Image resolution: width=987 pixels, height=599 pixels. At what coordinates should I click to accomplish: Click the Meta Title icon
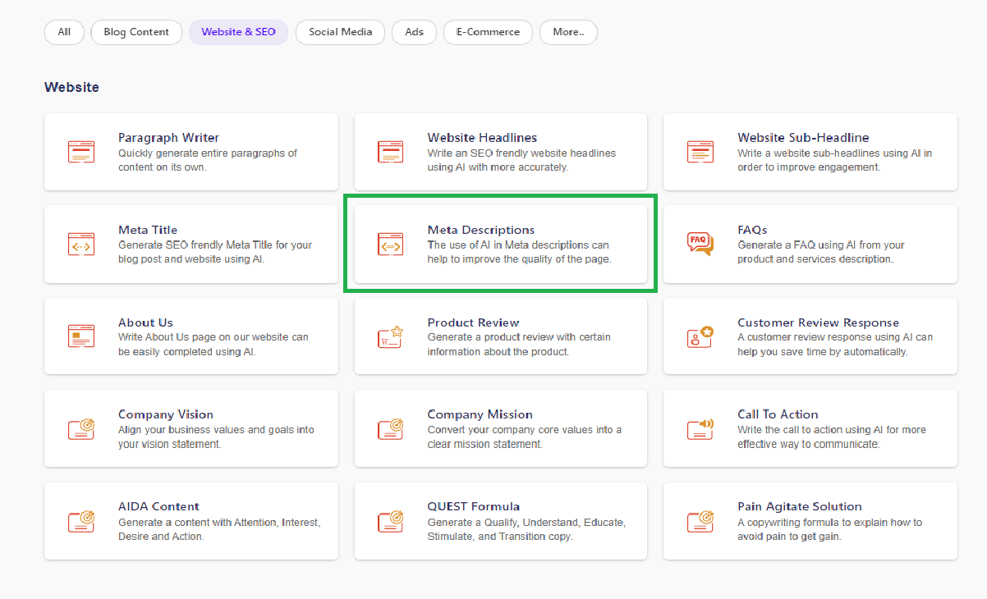click(81, 244)
